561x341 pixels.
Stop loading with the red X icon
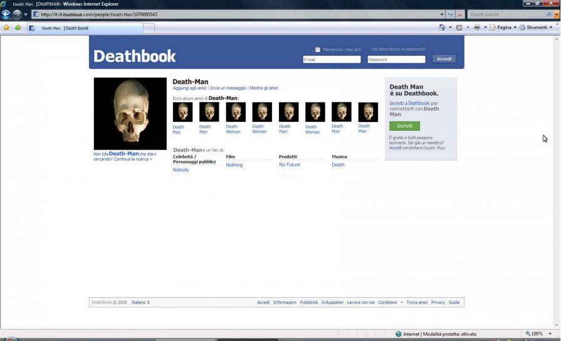[x=459, y=14]
